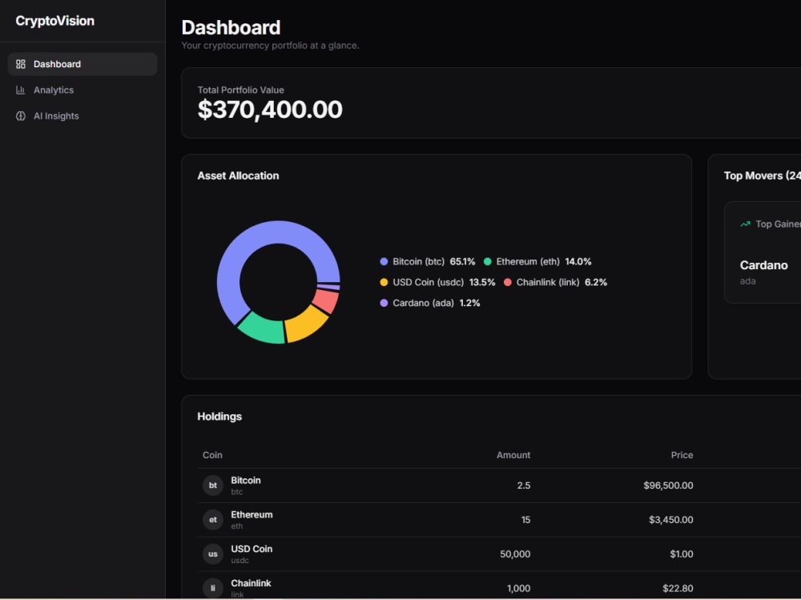Click the Cardano legend lavender dot
Image resolution: width=801 pixels, height=600 pixels.
384,303
